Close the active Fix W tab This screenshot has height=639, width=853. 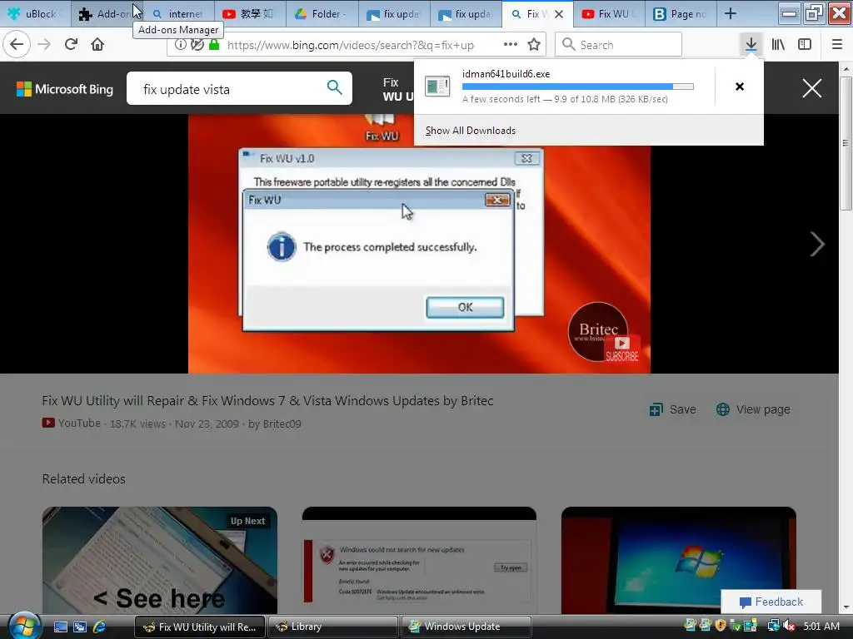click(x=559, y=14)
